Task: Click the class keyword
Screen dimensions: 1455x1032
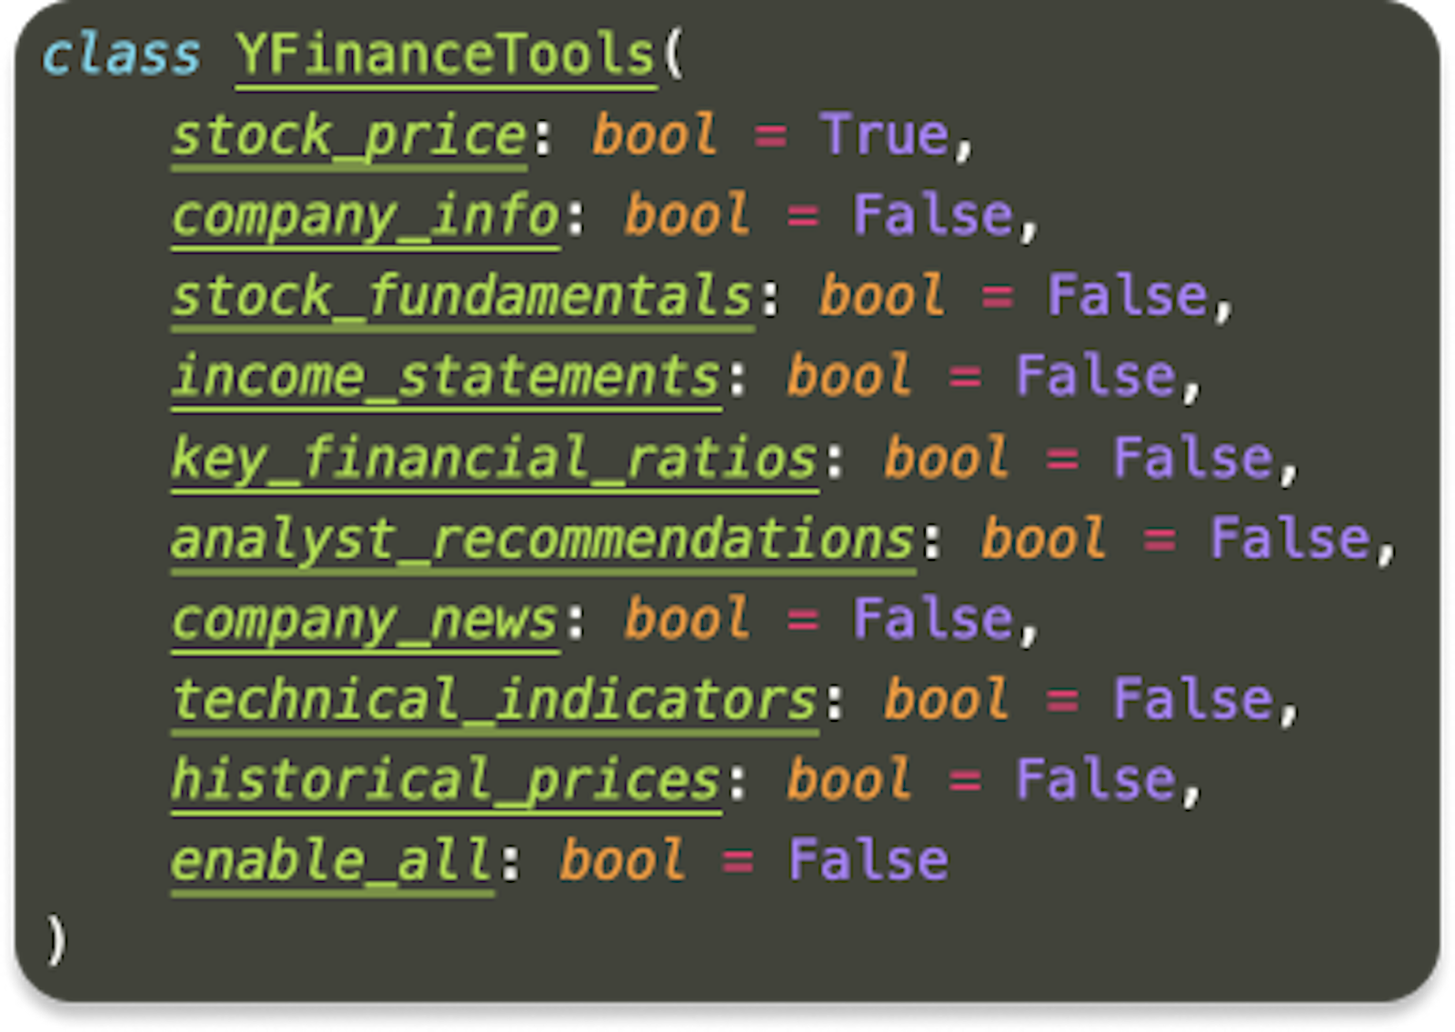Action: (x=121, y=55)
